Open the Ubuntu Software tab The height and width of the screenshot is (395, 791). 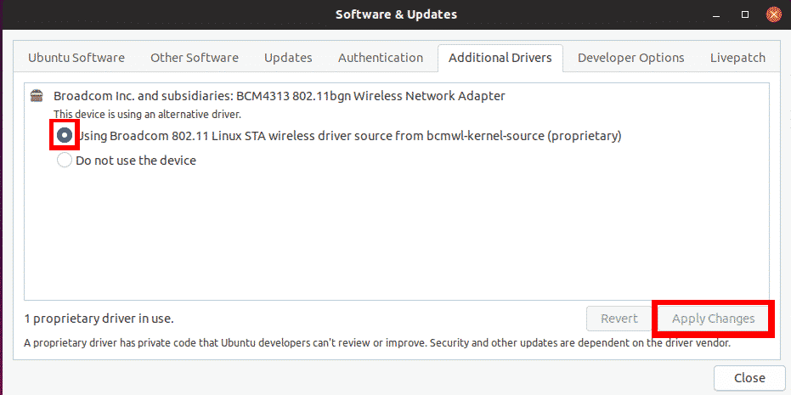click(x=76, y=58)
